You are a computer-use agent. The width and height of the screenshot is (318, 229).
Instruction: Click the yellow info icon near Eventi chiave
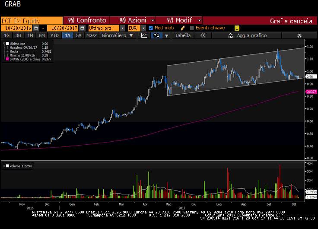(x=237, y=28)
